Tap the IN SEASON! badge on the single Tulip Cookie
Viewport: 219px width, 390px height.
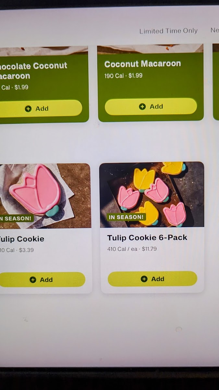pos(16,218)
